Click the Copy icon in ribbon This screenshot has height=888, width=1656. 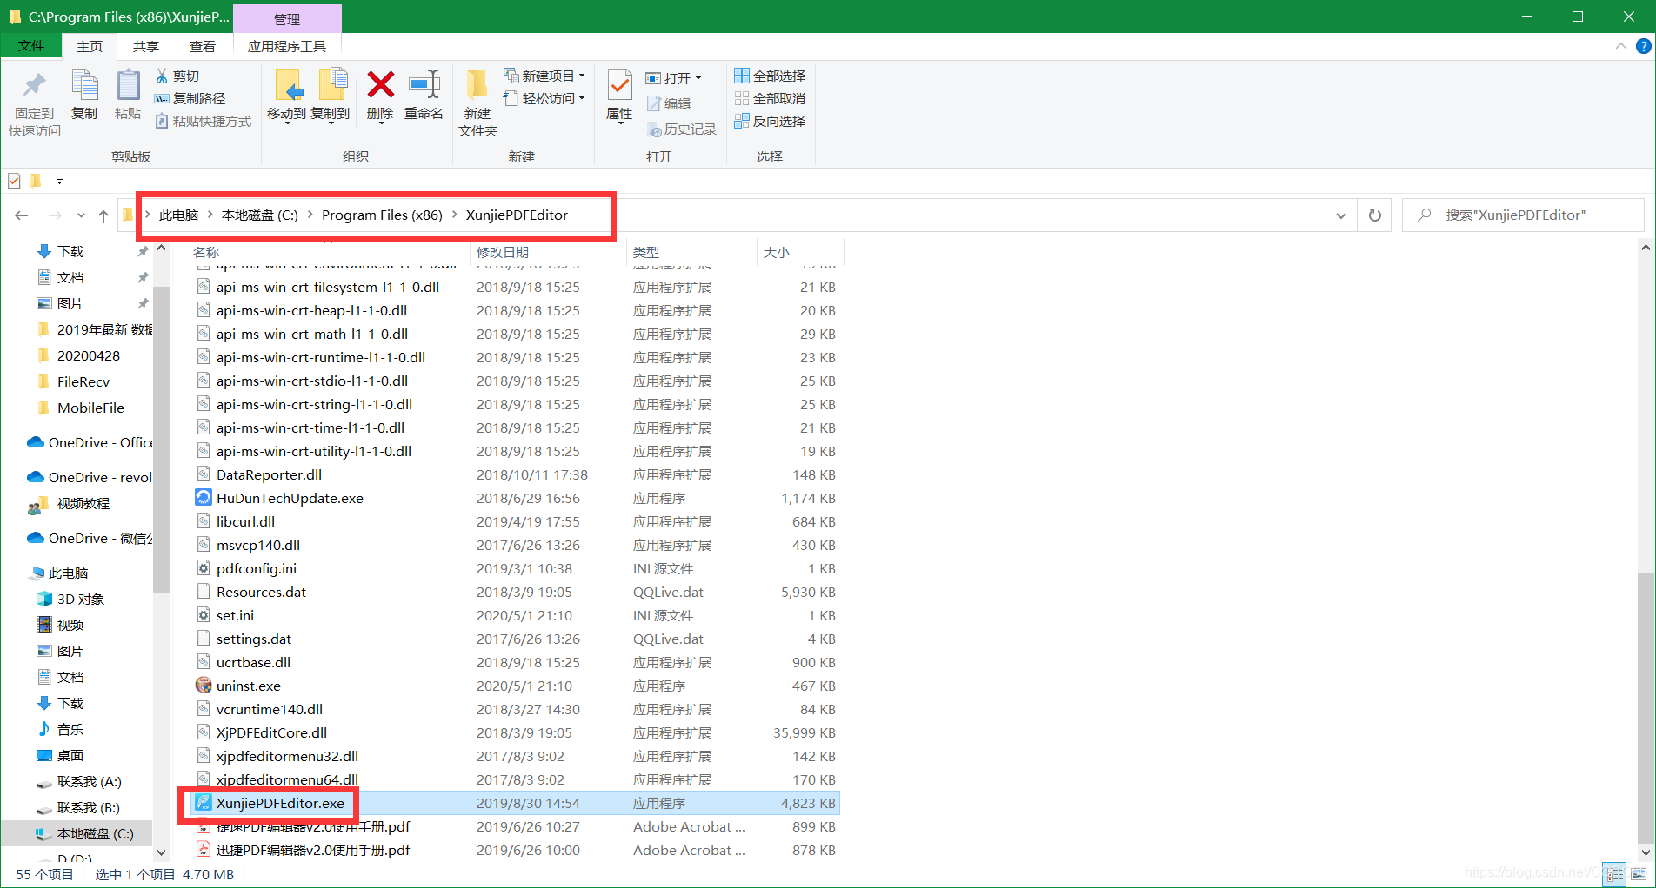(x=84, y=85)
